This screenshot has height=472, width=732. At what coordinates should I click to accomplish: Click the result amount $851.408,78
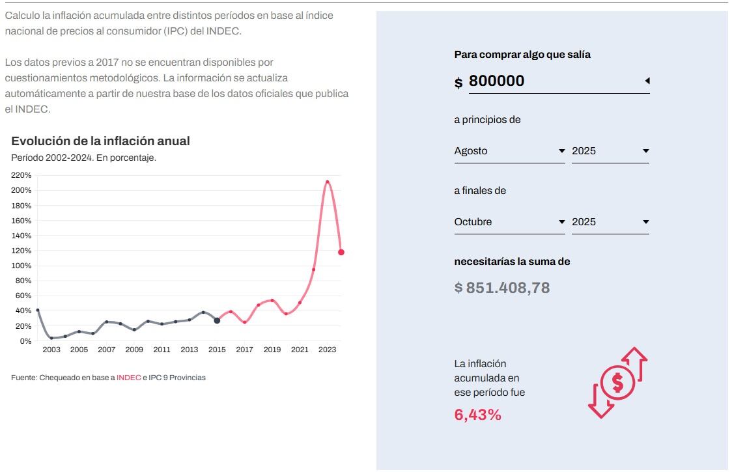pos(503,286)
